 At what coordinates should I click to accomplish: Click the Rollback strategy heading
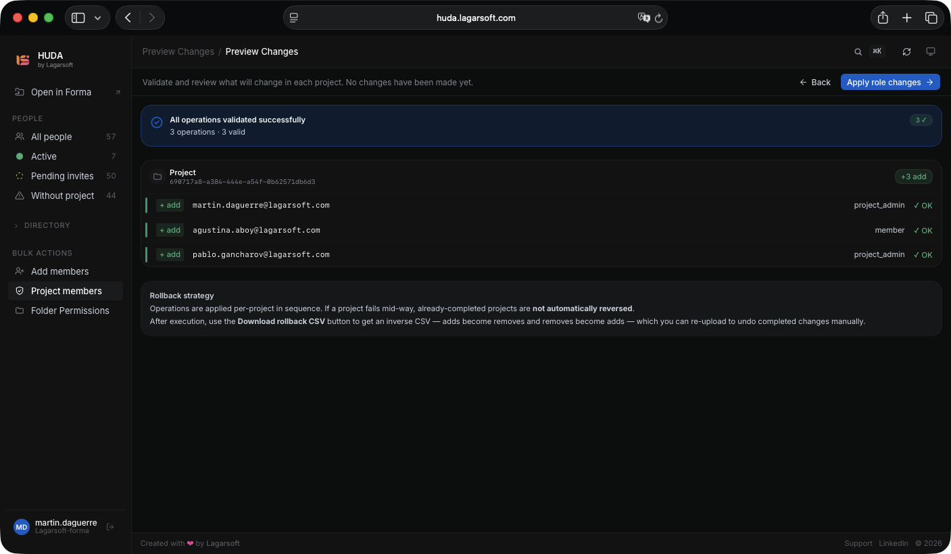(x=182, y=296)
